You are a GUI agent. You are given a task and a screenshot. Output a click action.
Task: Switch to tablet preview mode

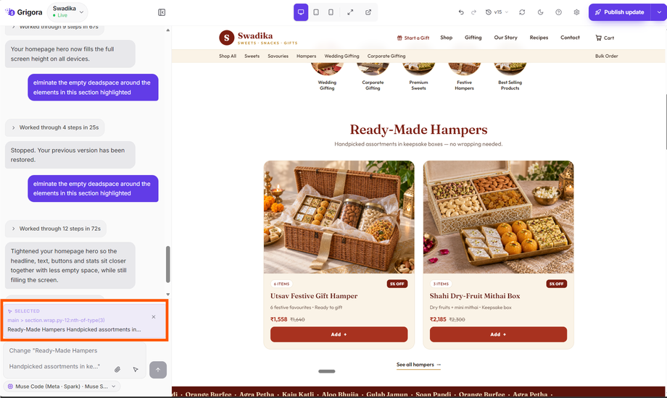point(316,12)
